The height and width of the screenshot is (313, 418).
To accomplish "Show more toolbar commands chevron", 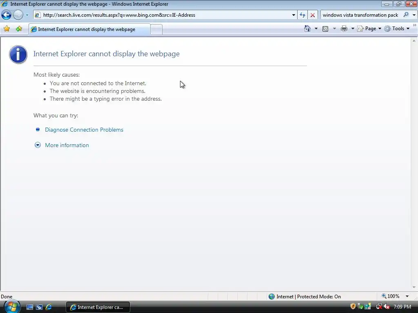I will pyautogui.click(x=415, y=25).
